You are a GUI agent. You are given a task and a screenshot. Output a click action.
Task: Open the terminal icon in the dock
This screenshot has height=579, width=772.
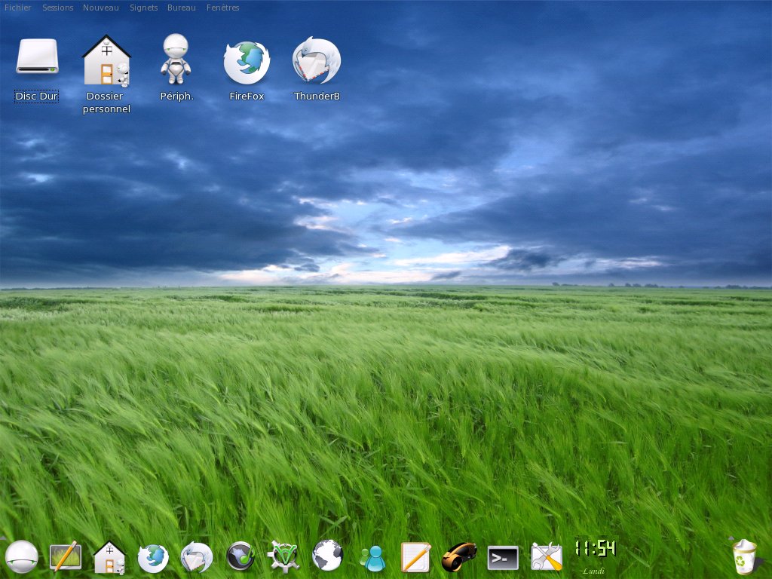(x=503, y=558)
